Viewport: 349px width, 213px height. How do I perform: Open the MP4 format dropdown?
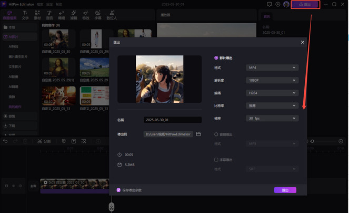(x=272, y=67)
